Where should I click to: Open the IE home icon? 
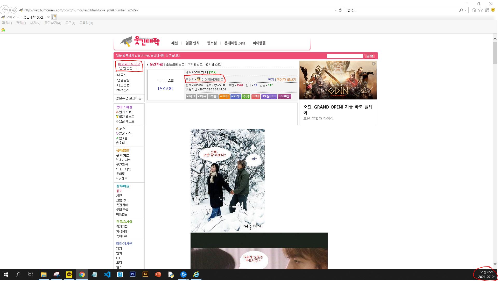[474, 10]
